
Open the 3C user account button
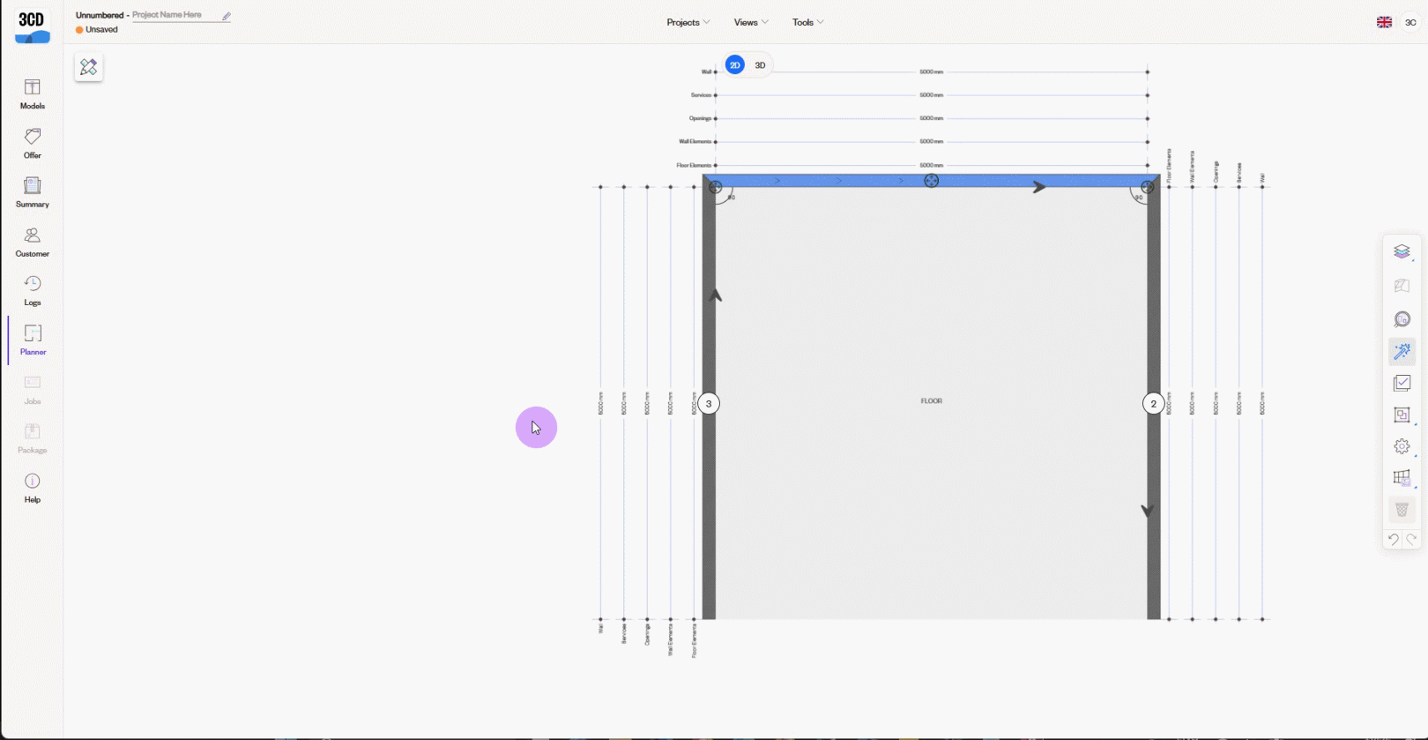pos(1410,22)
